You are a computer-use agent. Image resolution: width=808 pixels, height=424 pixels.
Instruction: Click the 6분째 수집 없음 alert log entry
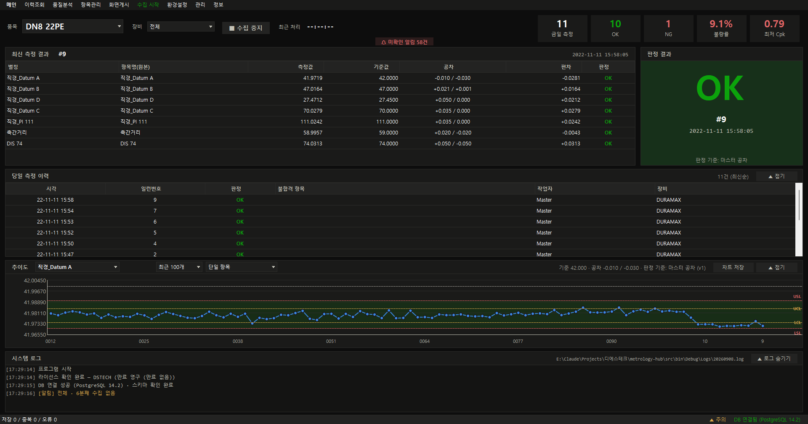(x=61, y=393)
